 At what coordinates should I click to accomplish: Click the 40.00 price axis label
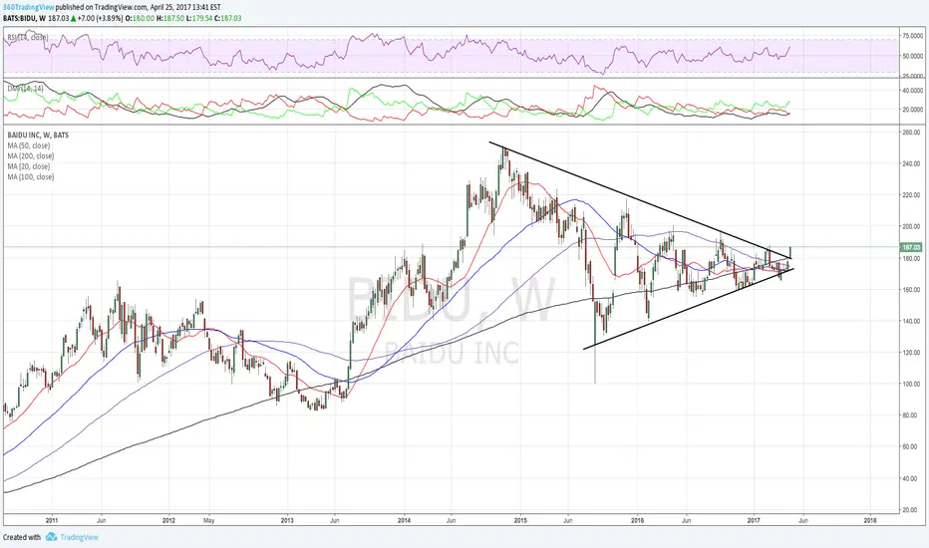click(x=912, y=479)
